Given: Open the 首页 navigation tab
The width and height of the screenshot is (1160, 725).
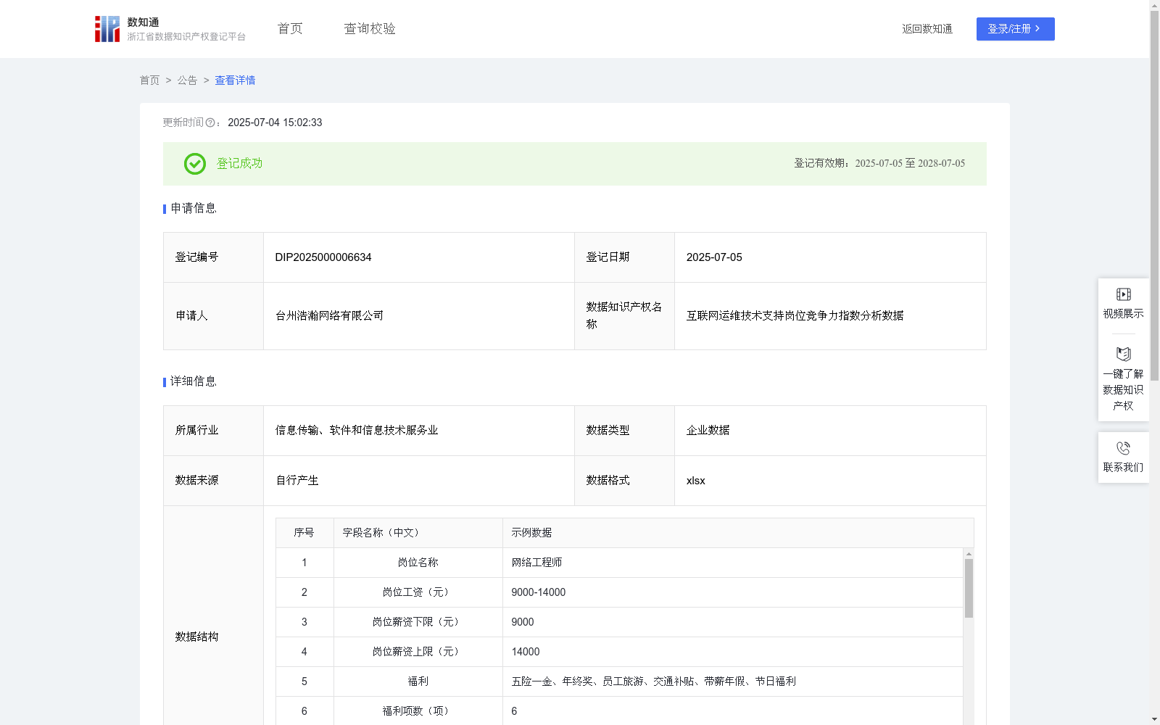Looking at the screenshot, I should click(x=290, y=29).
